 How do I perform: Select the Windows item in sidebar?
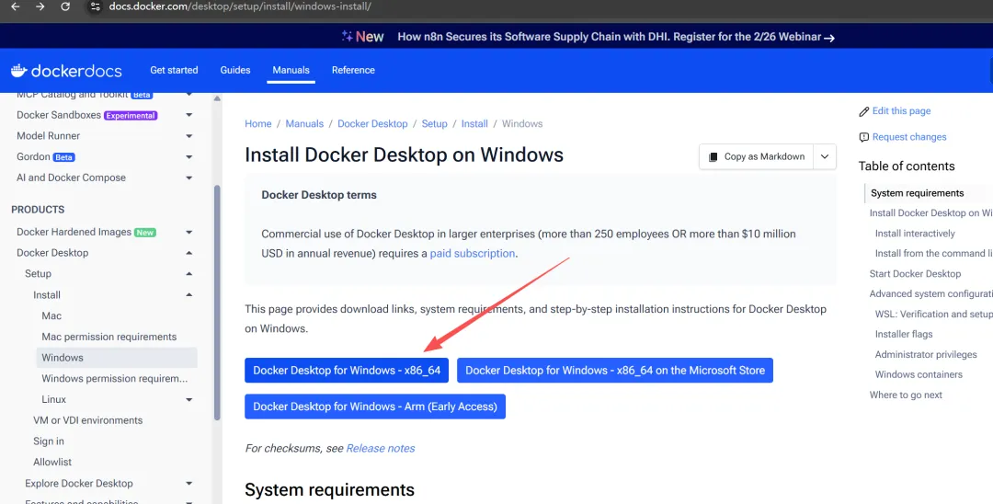(117, 358)
